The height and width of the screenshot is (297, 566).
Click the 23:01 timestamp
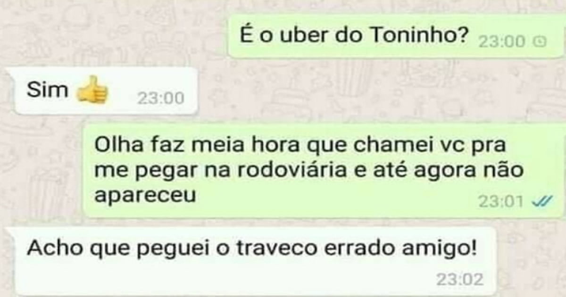[x=501, y=202]
